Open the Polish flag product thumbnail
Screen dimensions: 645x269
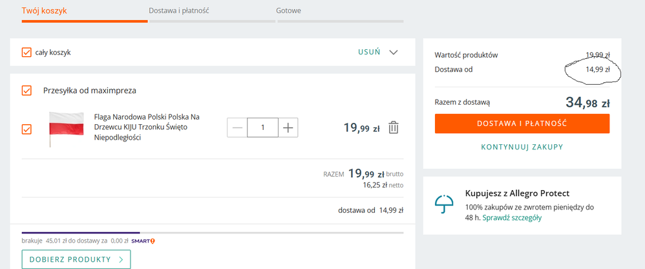[67, 128]
